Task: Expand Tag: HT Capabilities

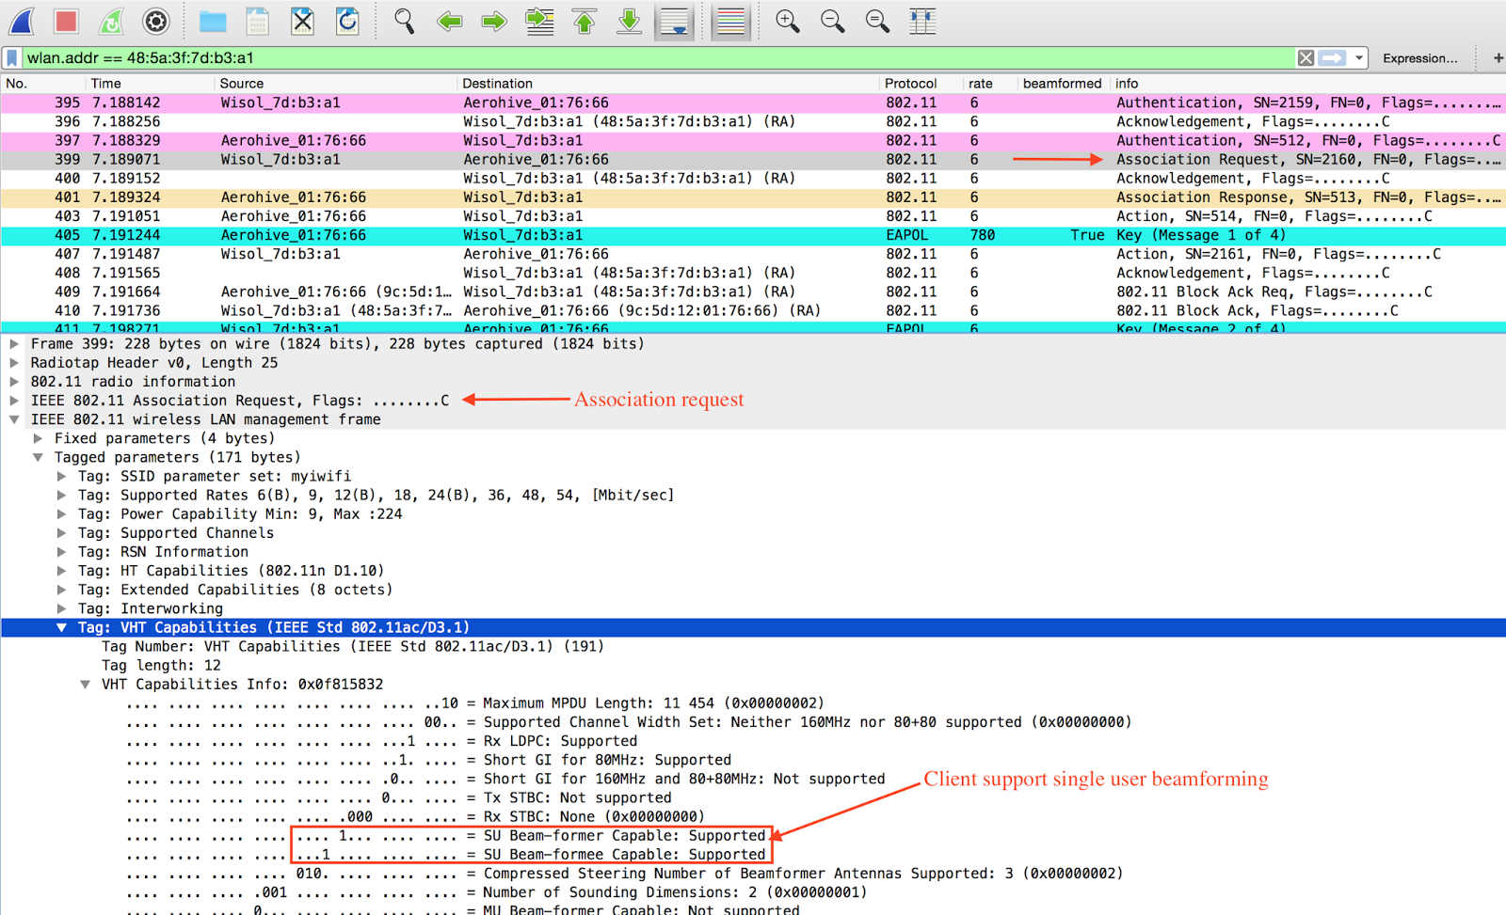Action: click(61, 571)
